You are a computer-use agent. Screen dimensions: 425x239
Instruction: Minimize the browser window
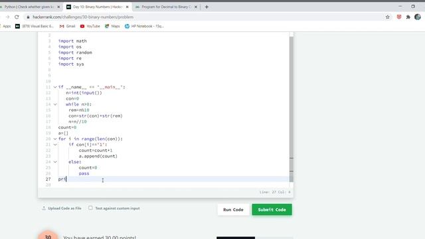pyautogui.click(x=400, y=6)
